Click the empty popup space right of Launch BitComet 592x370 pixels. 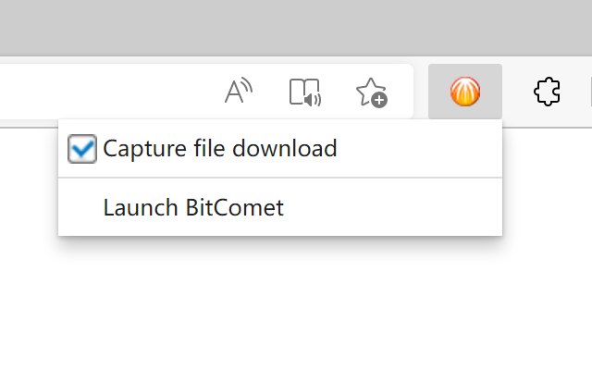(398, 207)
